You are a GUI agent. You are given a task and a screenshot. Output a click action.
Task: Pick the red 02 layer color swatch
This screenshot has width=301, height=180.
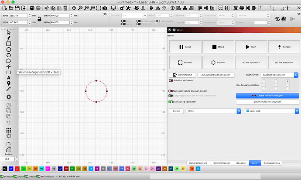[x=17, y=169]
